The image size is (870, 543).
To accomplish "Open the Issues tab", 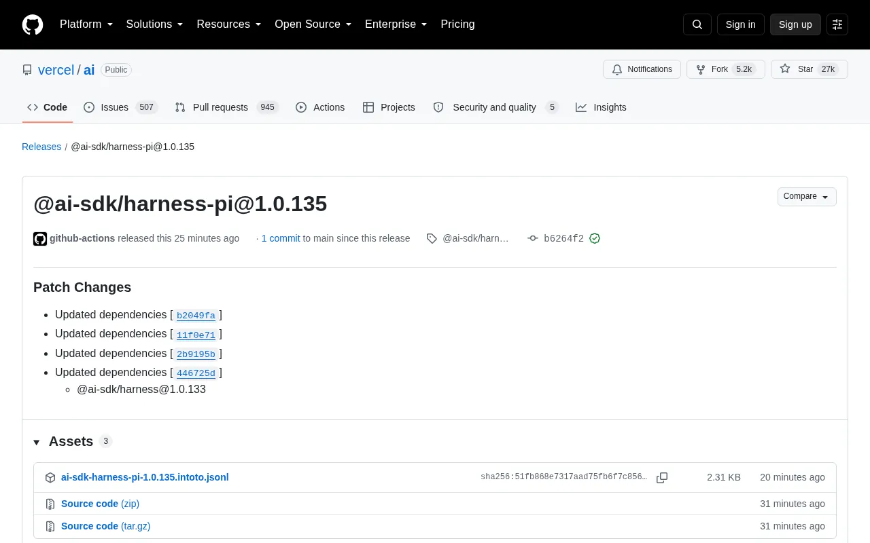I will tap(121, 107).
